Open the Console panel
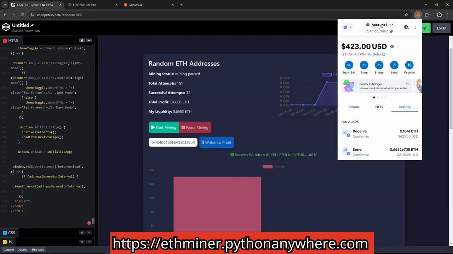Screen dimensions: 453x254 [8, 250]
